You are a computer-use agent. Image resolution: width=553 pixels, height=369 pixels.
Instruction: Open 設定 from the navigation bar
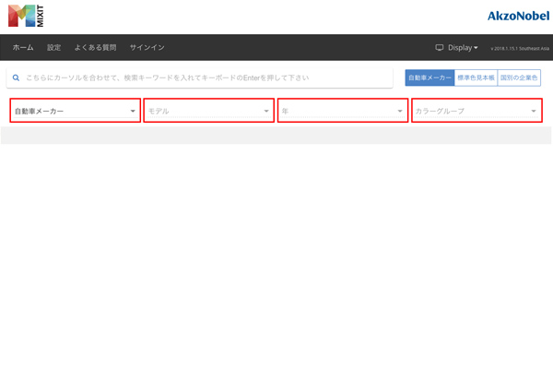coord(54,48)
